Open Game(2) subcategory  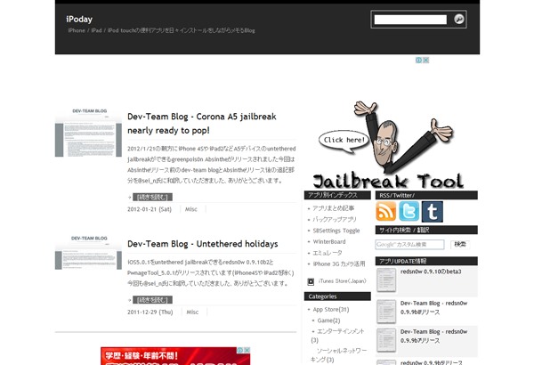(328, 320)
